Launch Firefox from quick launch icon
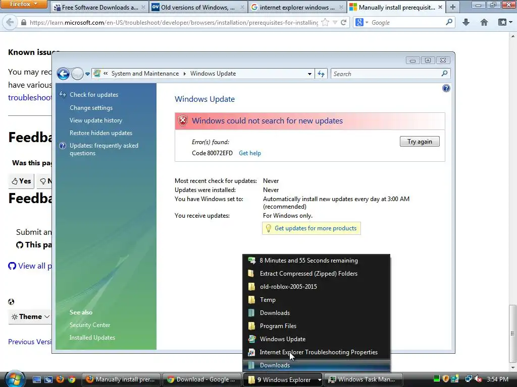The width and height of the screenshot is (517, 387). coord(60,379)
